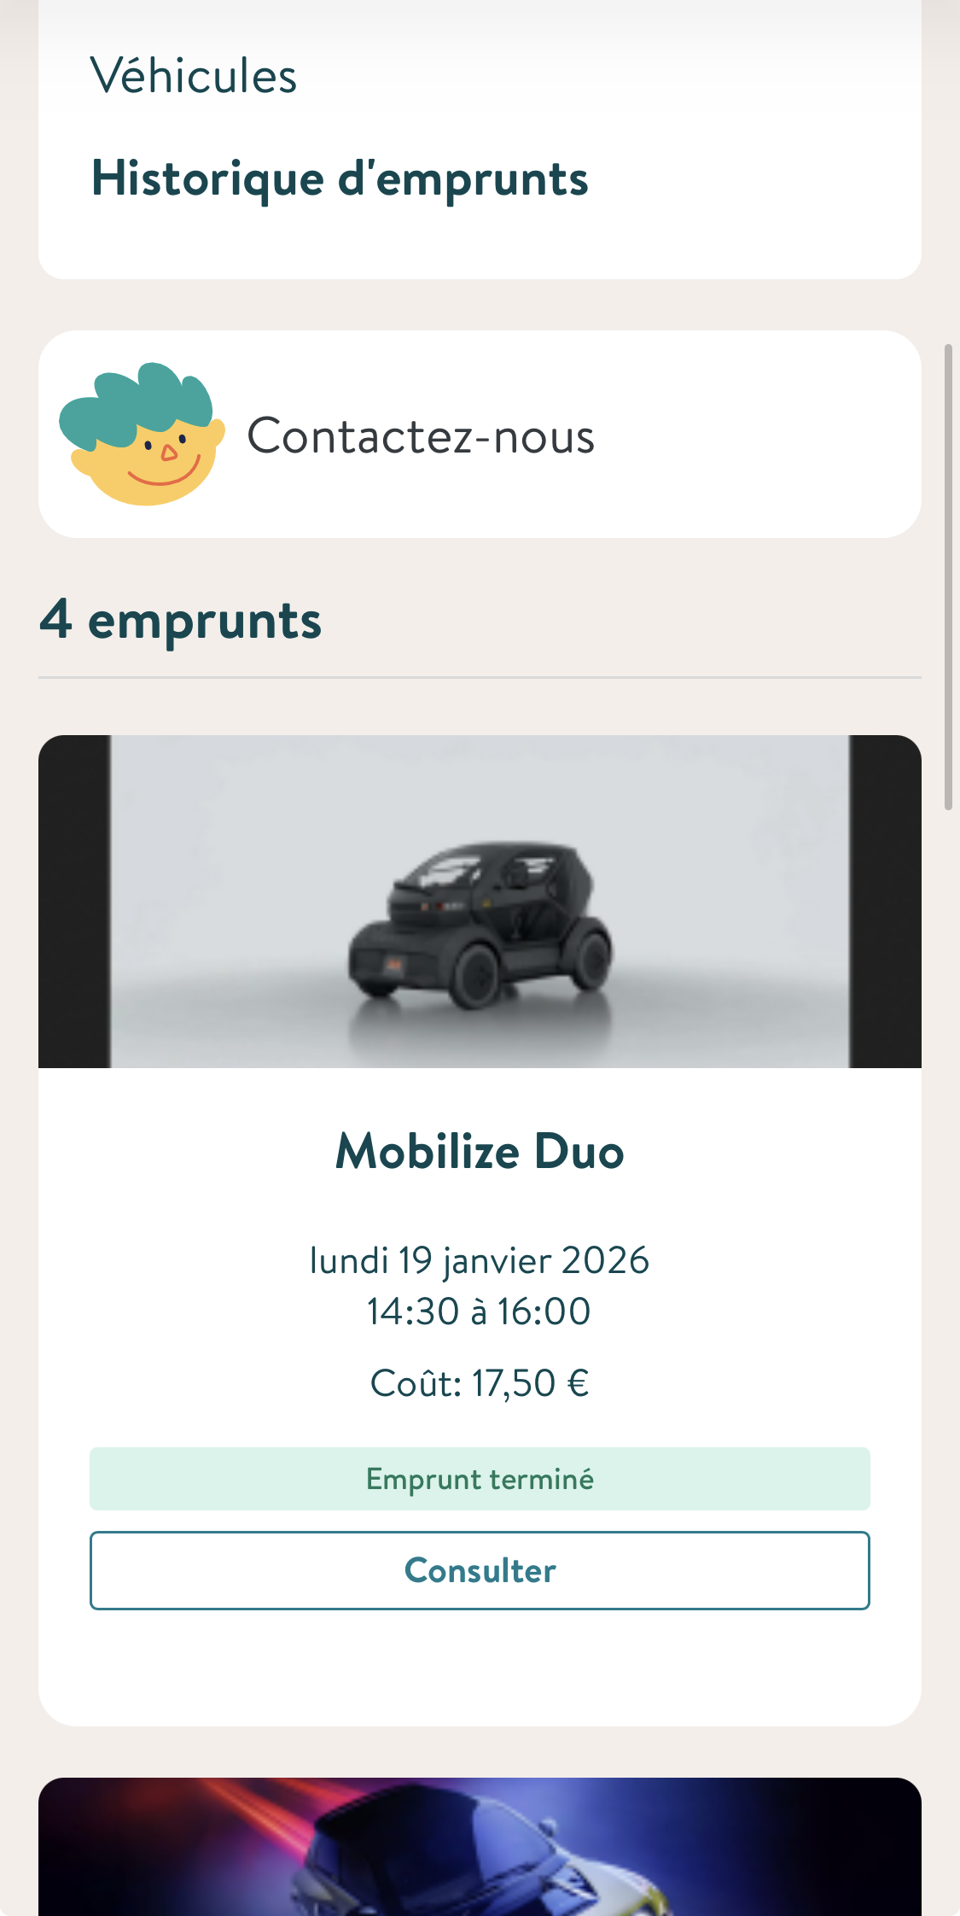
Task: Click the vertical page scrollbar
Action: (948, 577)
